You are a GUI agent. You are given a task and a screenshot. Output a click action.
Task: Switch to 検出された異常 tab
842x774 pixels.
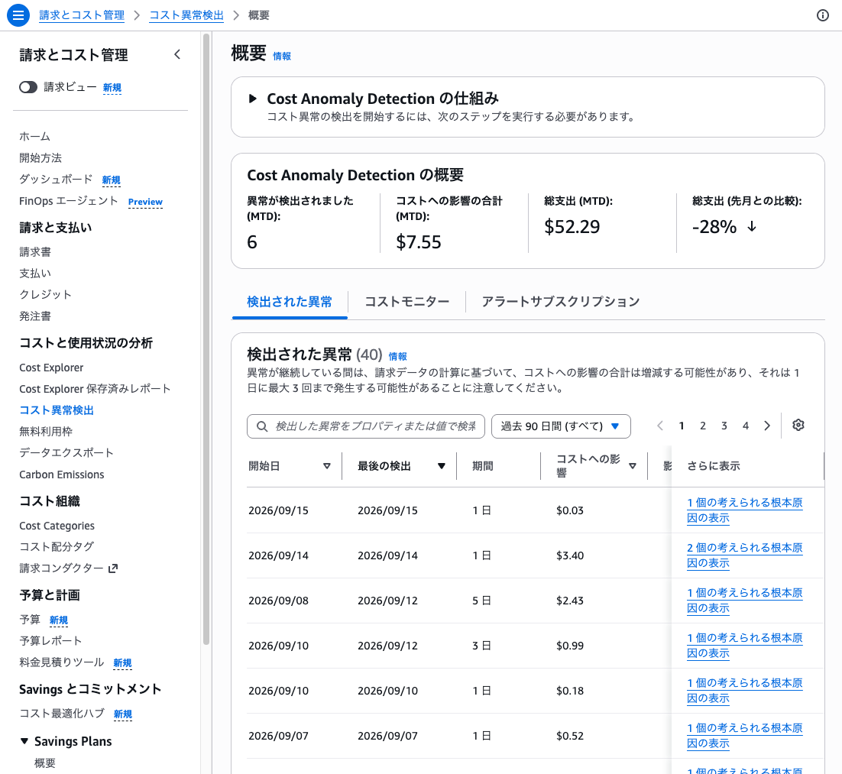pos(290,302)
